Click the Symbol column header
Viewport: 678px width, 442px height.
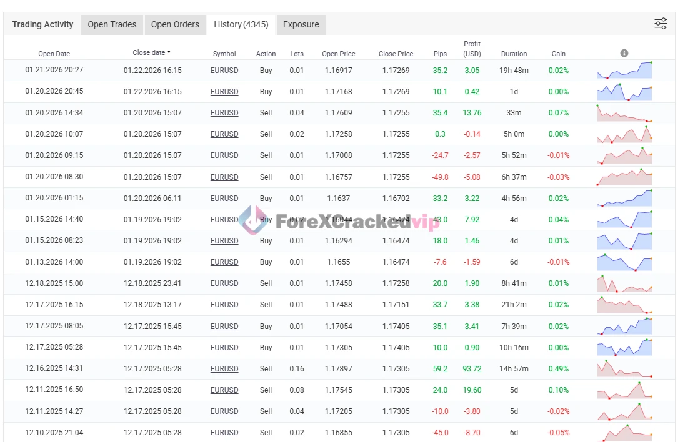(224, 54)
